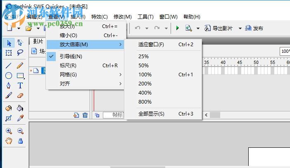Select the Line drawing tool
Screen dimensions: 290x168
(9, 66)
